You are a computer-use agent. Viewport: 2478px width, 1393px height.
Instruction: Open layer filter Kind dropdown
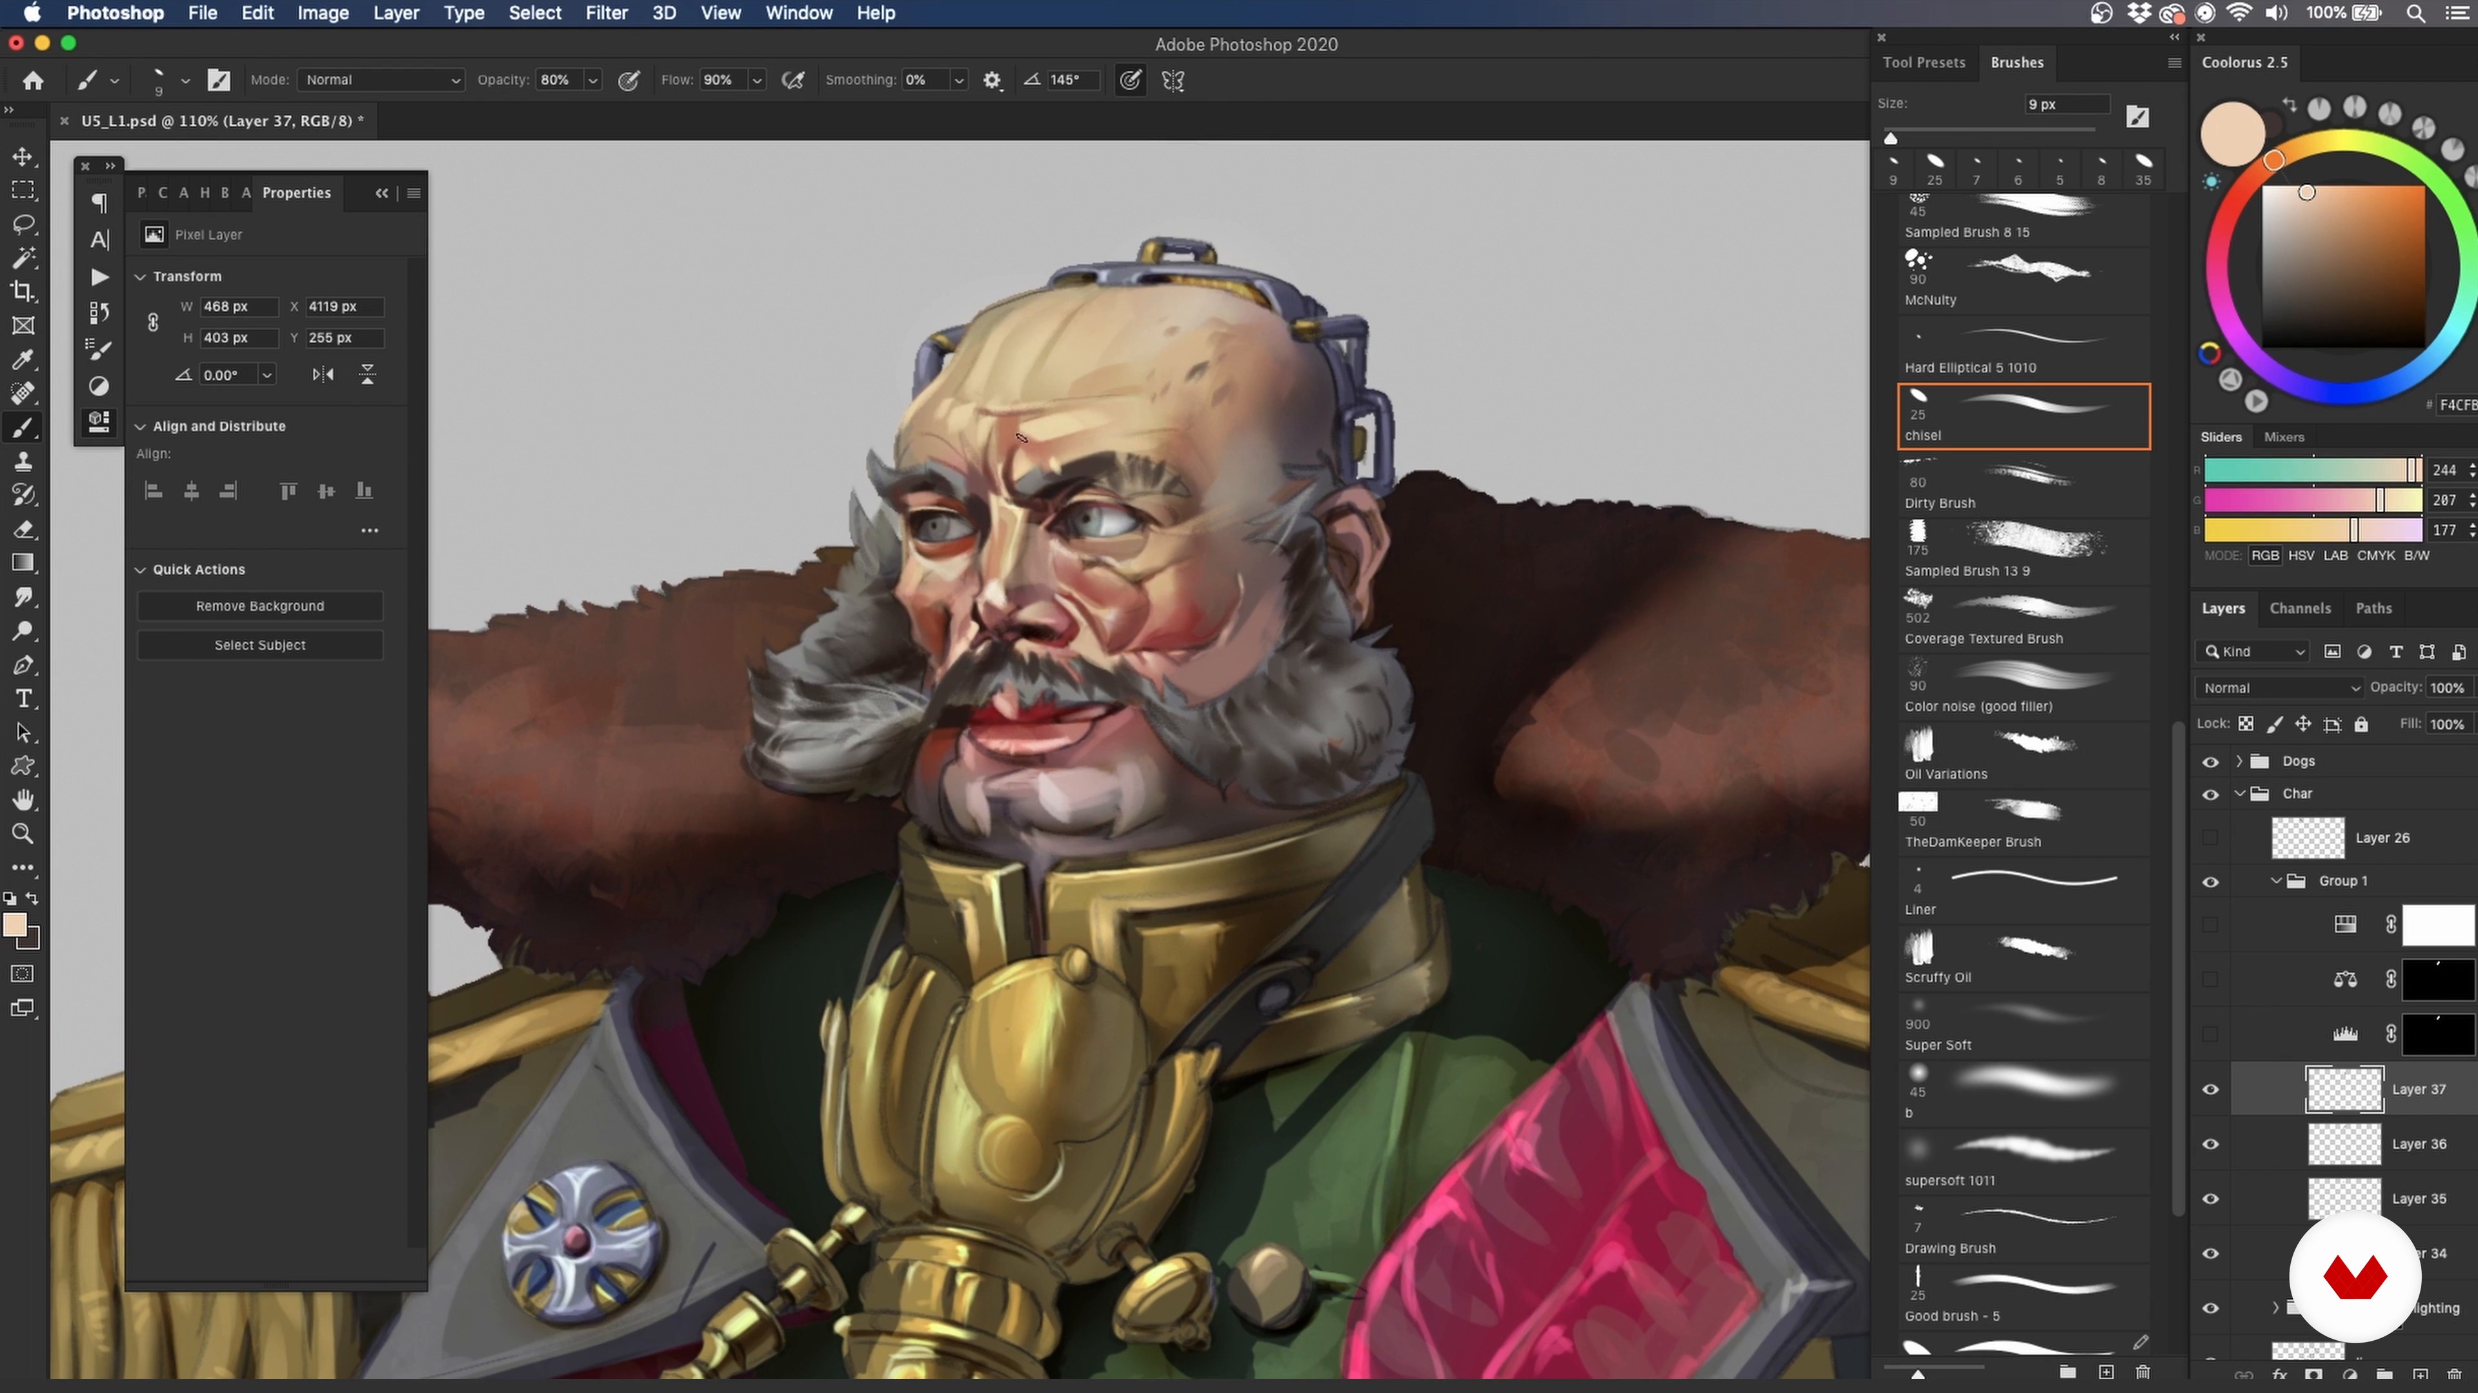click(x=2253, y=652)
